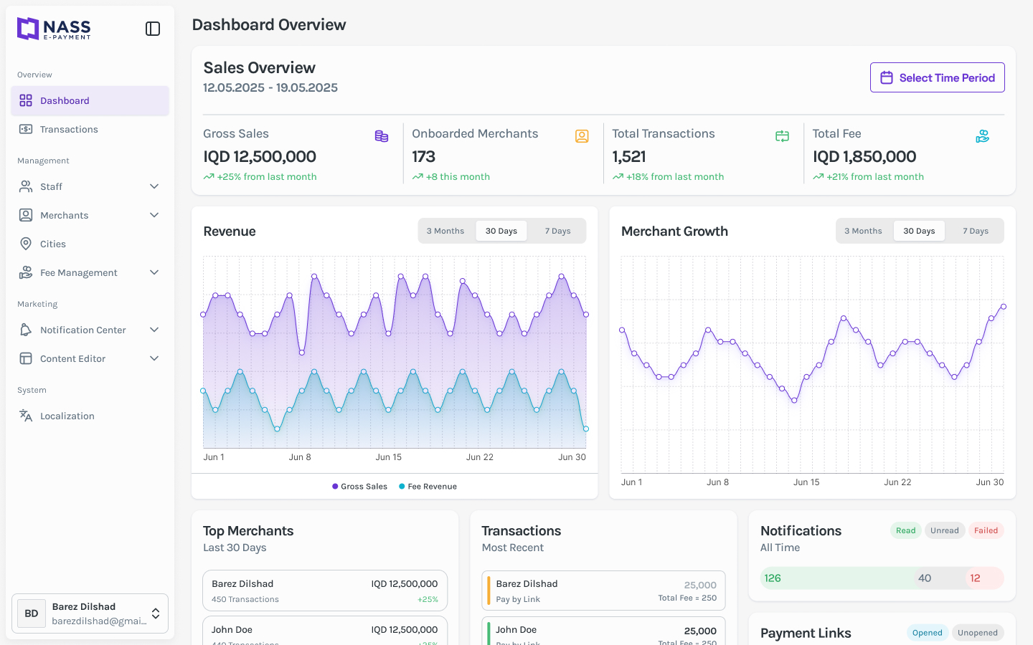Open the Cities menu item
Image resolution: width=1033 pixels, height=645 pixels.
pyautogui.click(x=90, y=244)
